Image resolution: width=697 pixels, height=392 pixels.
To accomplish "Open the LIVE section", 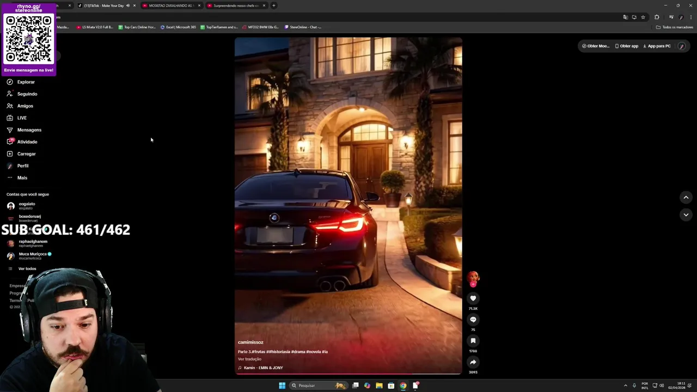I will 17,118.
